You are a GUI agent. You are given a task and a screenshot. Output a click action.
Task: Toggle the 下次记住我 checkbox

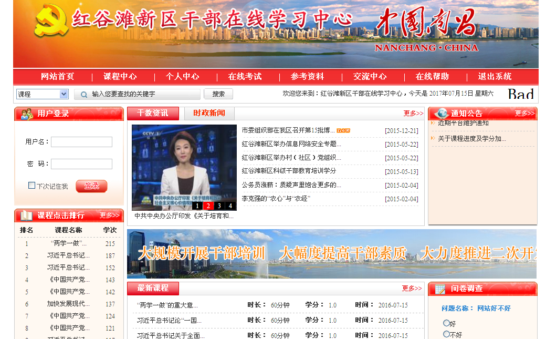click(x=32, y=186)
